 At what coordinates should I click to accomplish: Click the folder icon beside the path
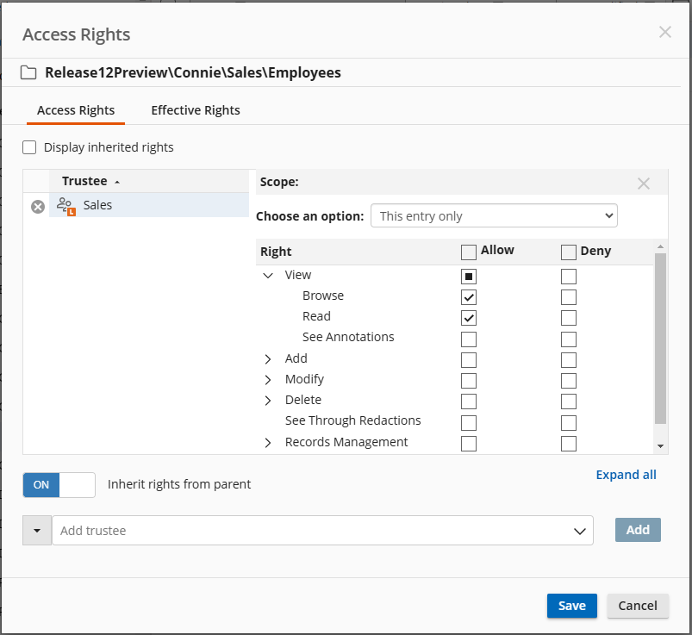click(x=28, y=73)
